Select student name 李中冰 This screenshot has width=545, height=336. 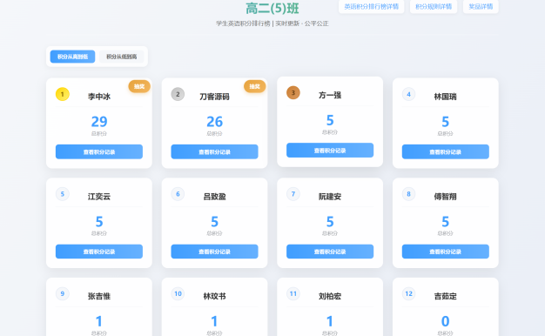(x=99, y=97)
